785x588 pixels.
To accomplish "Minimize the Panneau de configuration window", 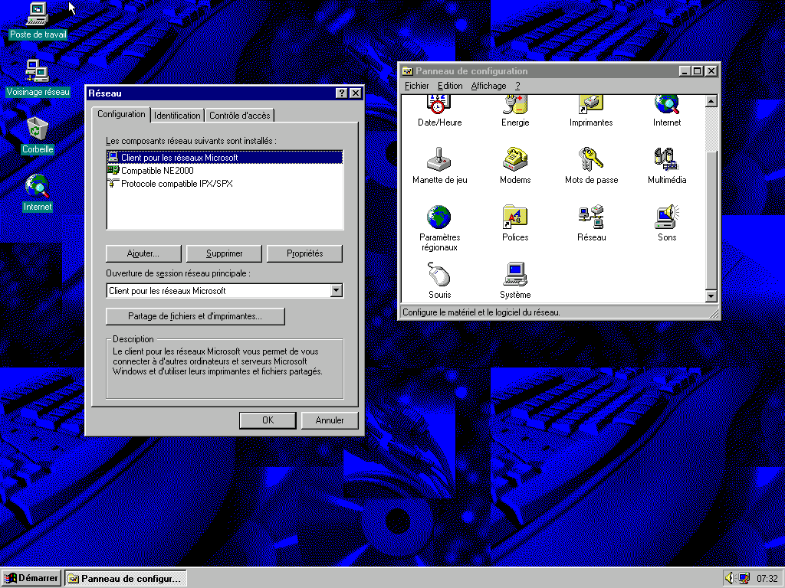I will (685, 71).
